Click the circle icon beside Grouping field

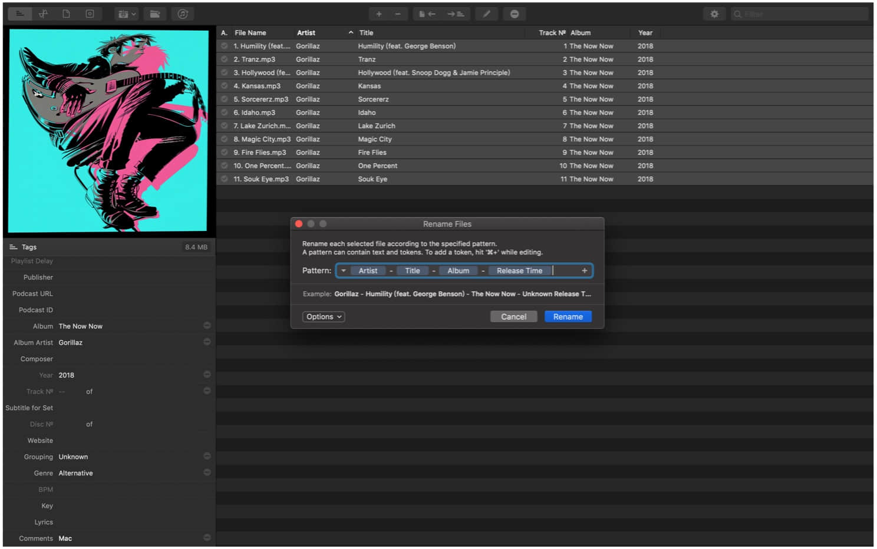(207, 456)
